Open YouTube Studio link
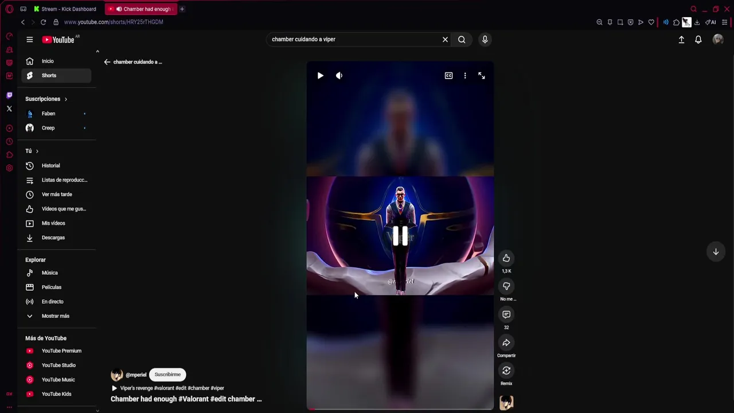Screen dimensions: 734x413 56,365
